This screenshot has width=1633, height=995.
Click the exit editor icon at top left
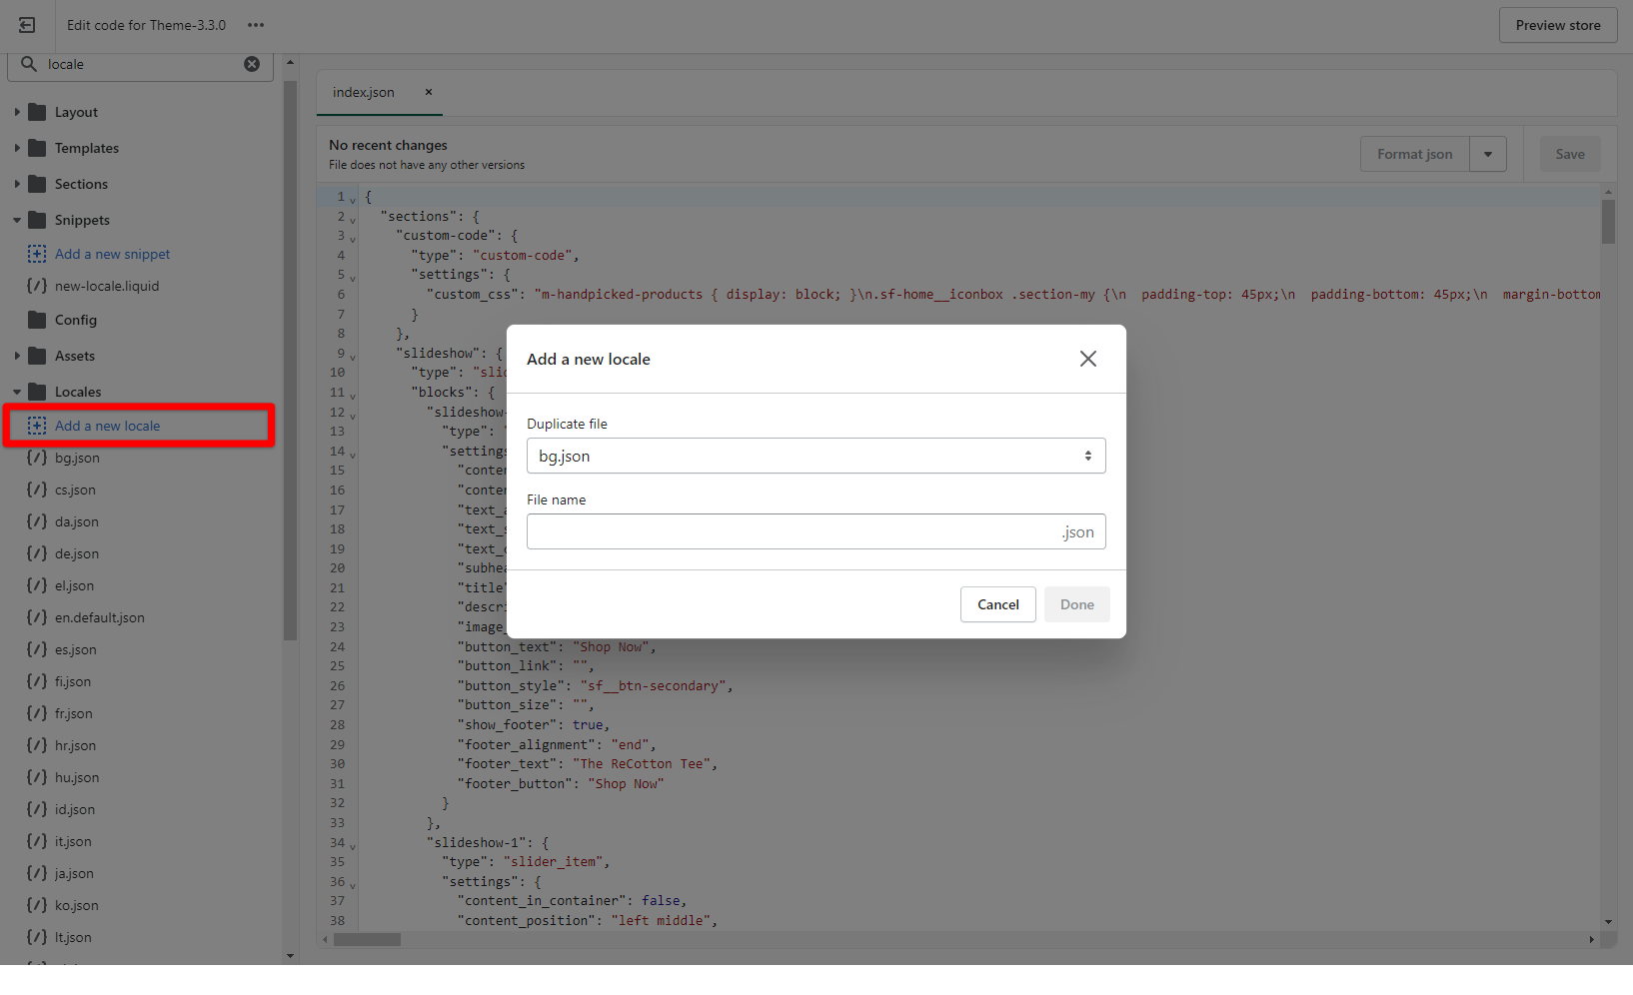27,25
